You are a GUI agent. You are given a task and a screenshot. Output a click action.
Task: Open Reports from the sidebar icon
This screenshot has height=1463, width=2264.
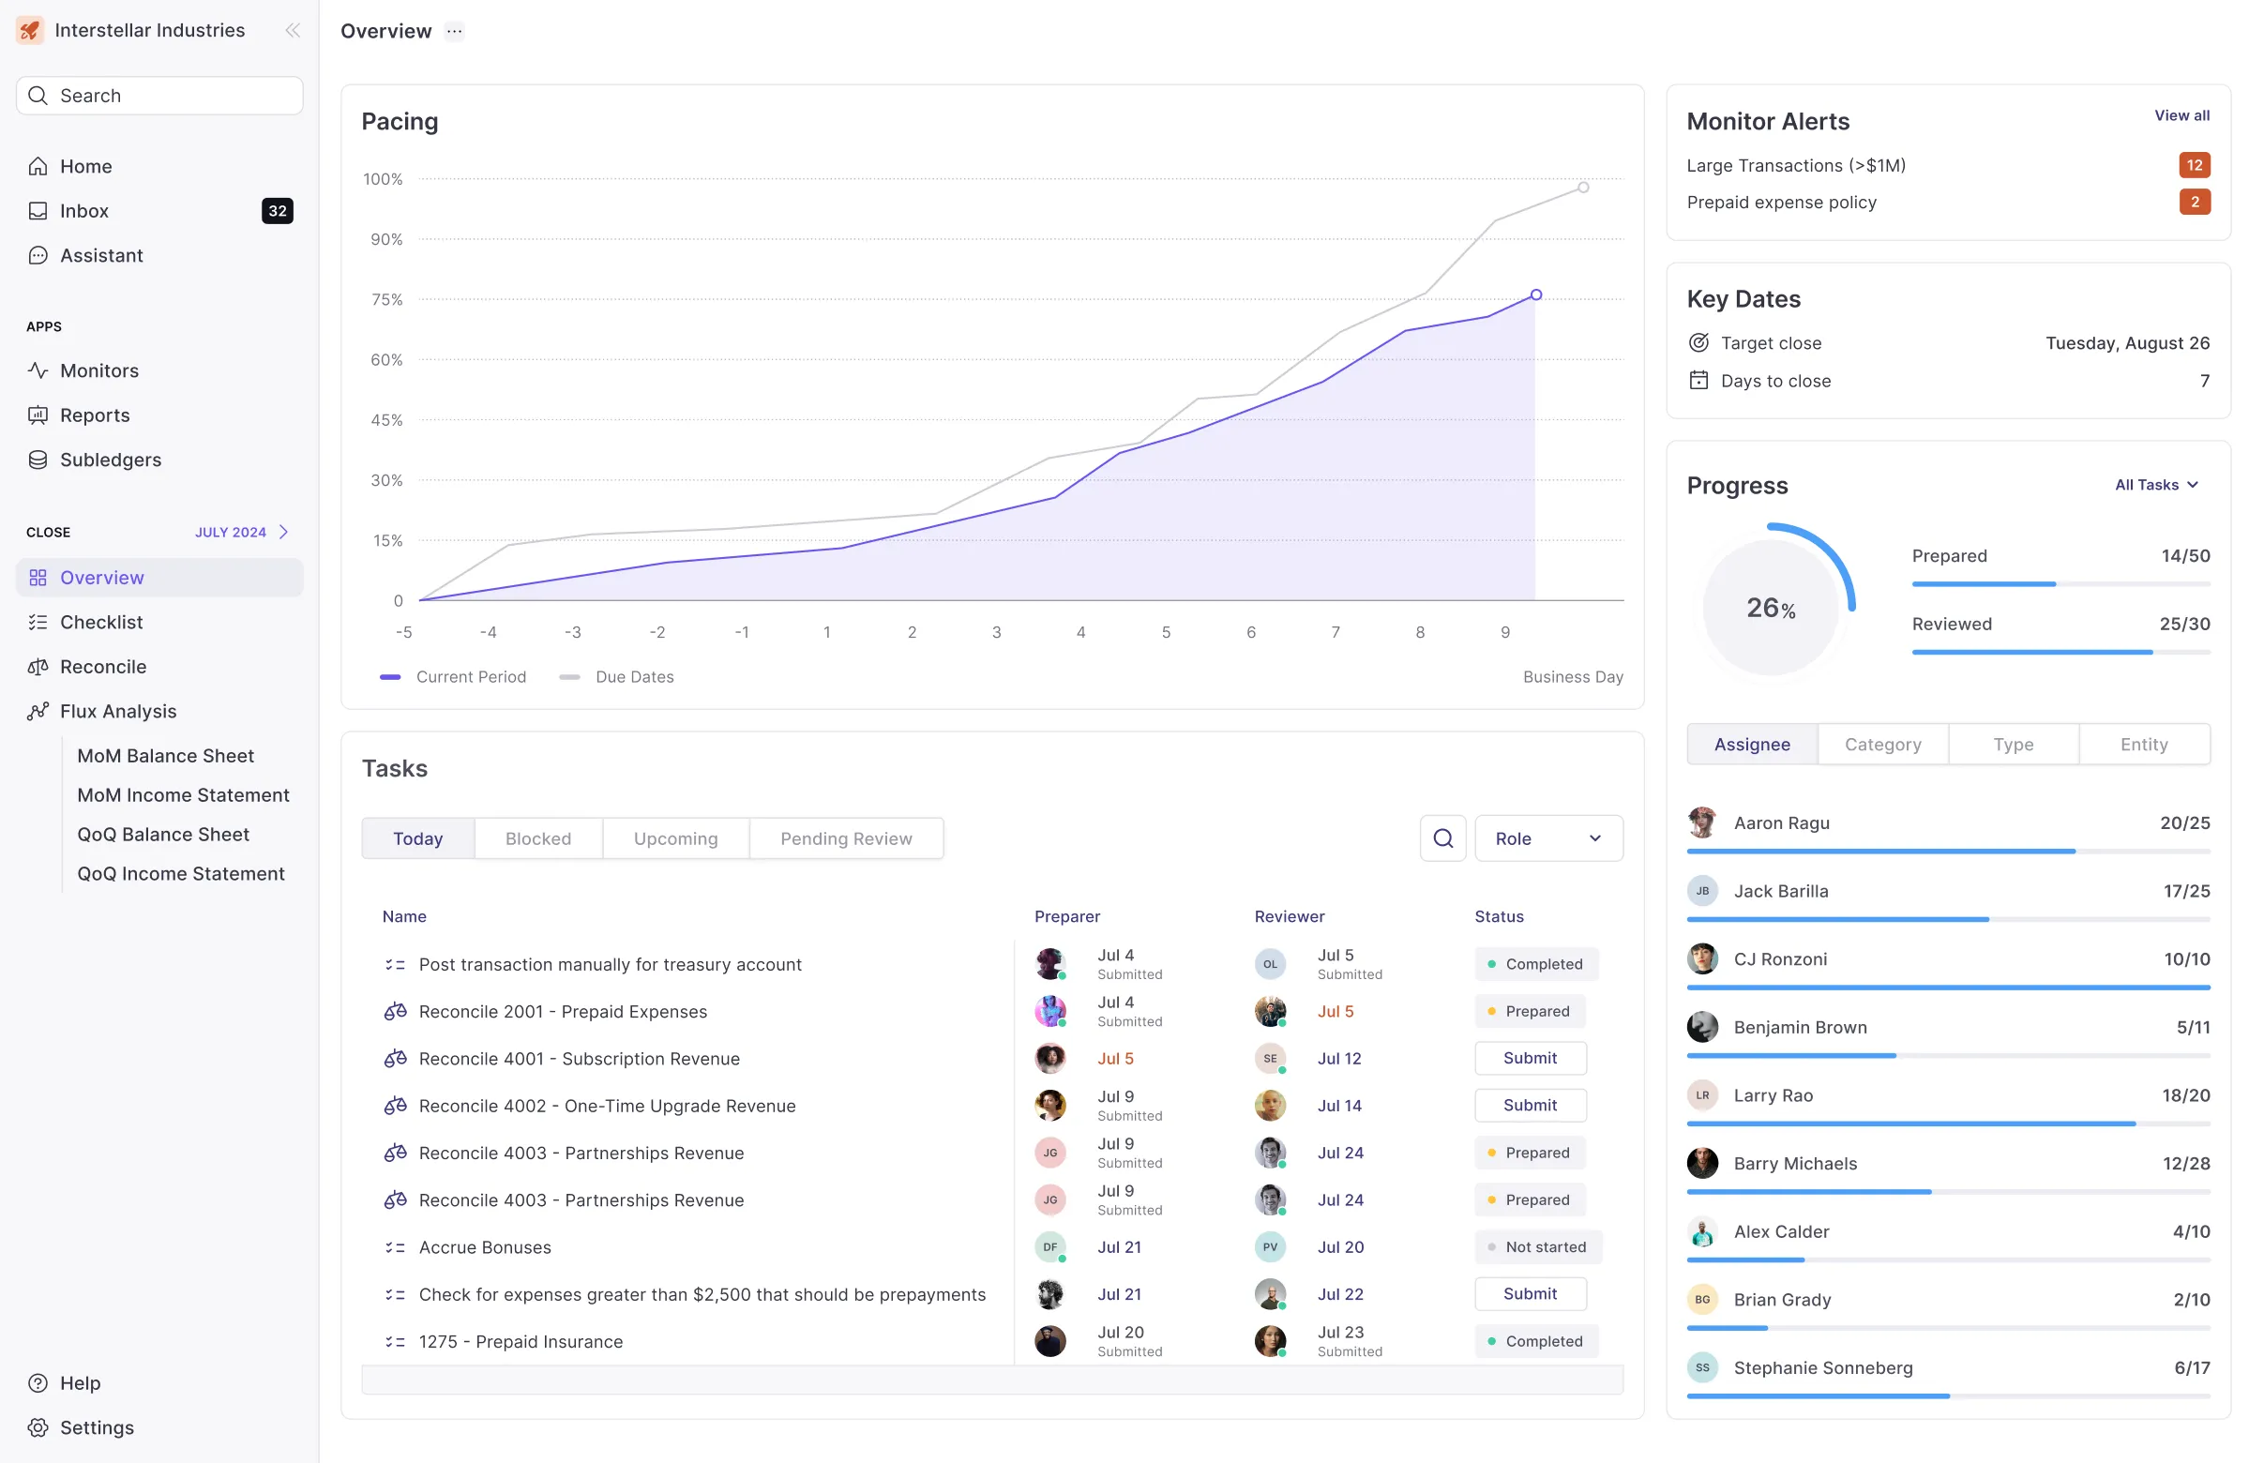[x=38, y=415]
